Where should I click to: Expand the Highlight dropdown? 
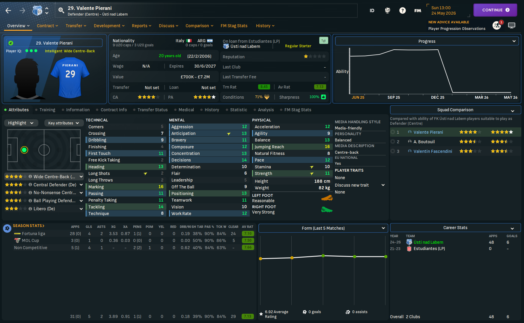21,123
